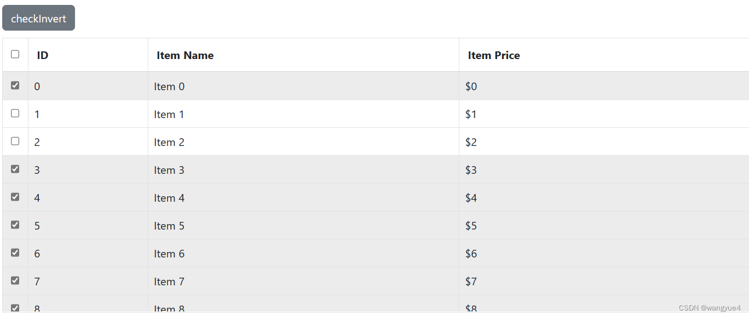
Task: Uncheck the checkbox for row Item 6
Action: pyautogui.click(x=15, y=253)
